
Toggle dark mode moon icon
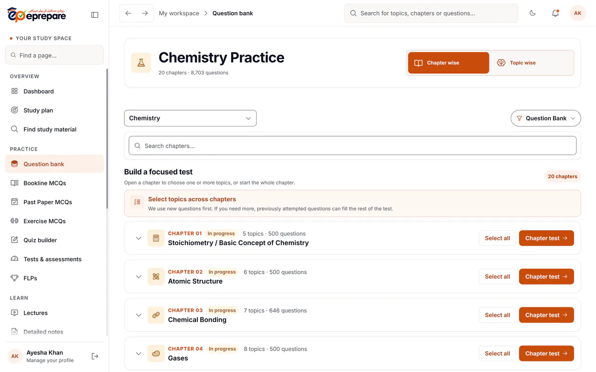coord(533,13)
